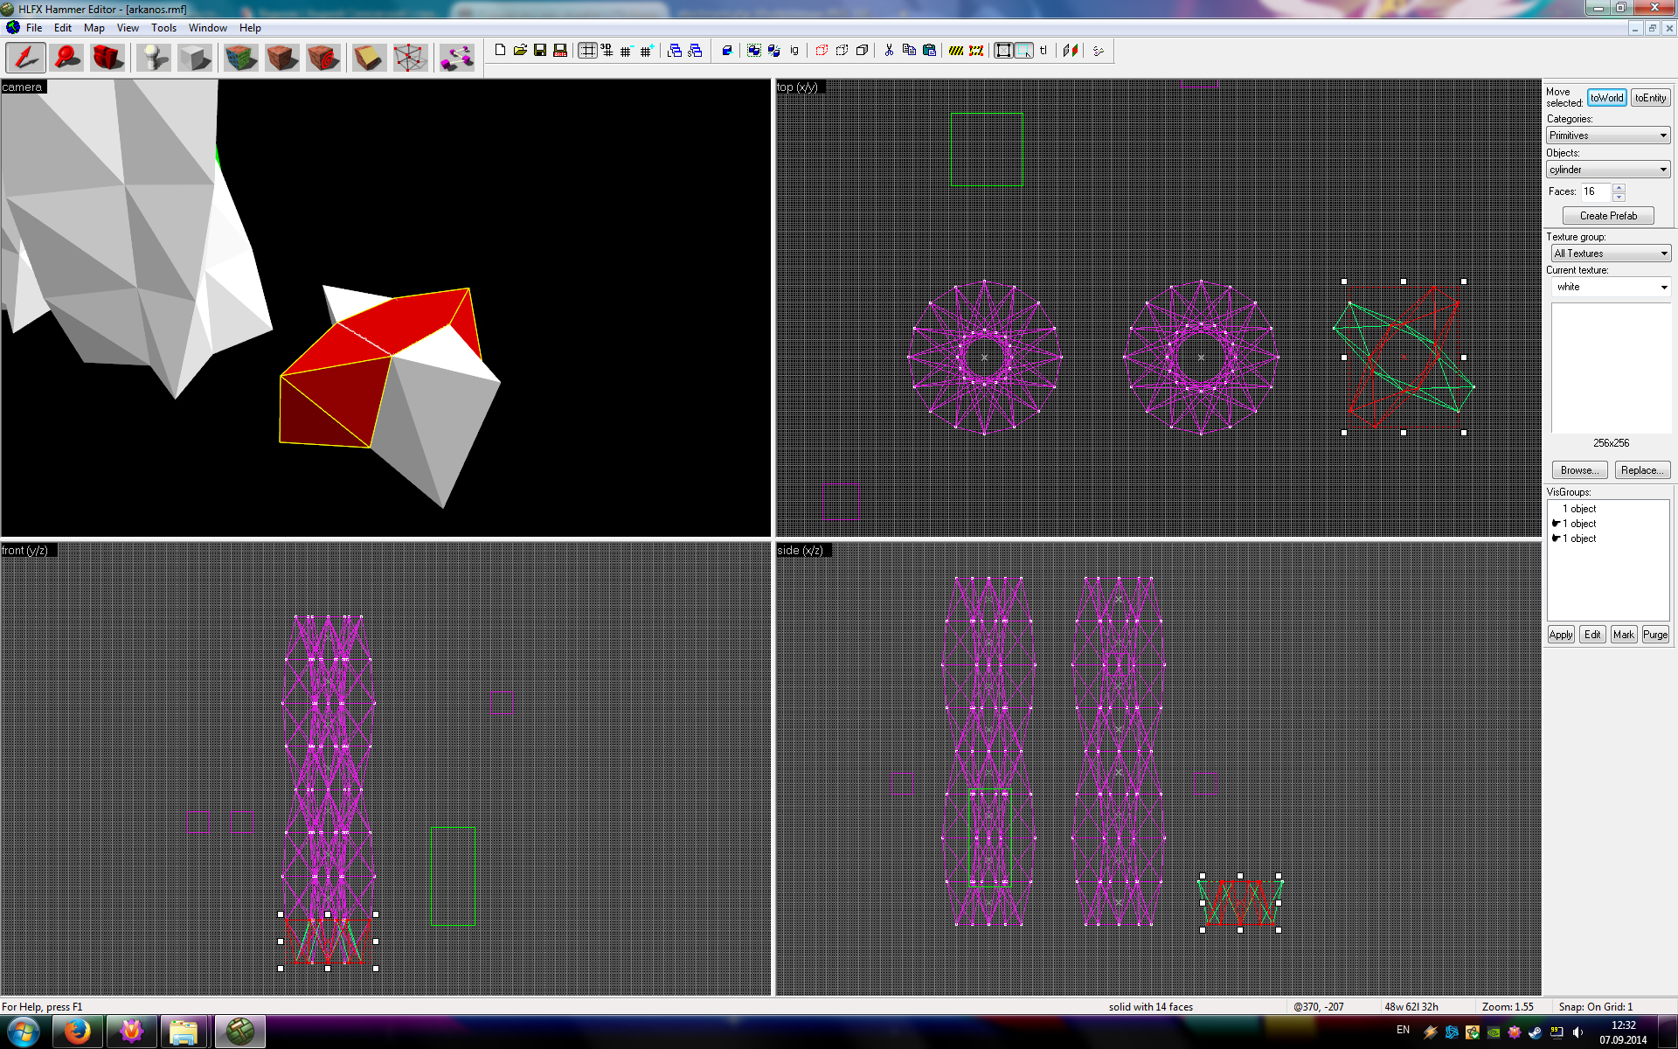Click the Browse texture button
The image size is (1678, 1049).
(x=1579, y=470)
